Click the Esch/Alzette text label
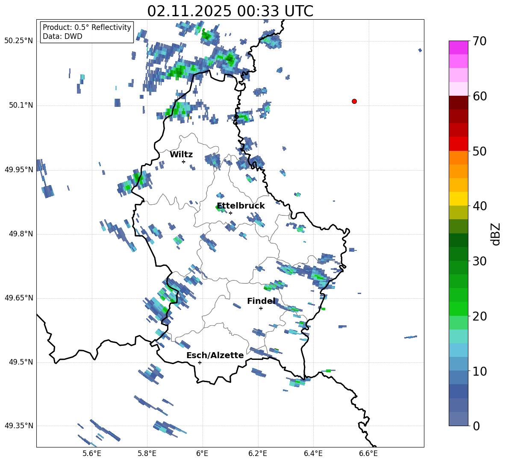This screenshot has height=462, width=506. pos(215,356)
